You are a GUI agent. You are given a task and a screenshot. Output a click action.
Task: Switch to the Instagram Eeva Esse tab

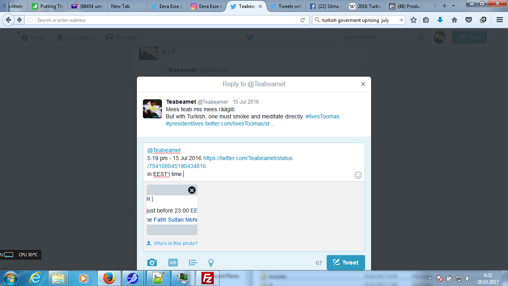[206, 6]
